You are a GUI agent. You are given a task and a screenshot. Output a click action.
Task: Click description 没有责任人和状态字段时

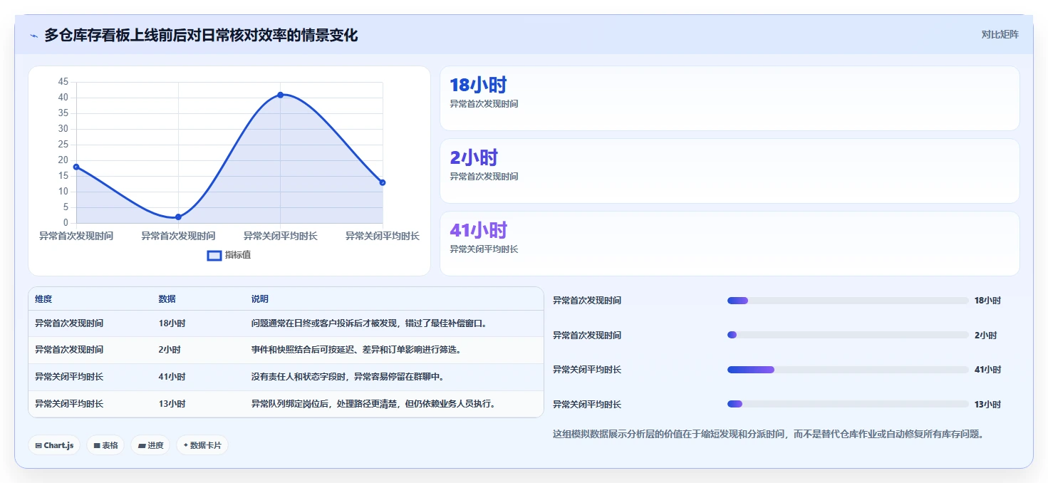pyautogui.click(x=348, y=377)
